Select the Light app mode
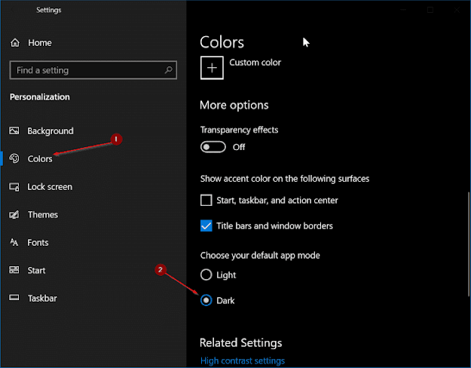The image size is (471, 368). tap(206, 275)
